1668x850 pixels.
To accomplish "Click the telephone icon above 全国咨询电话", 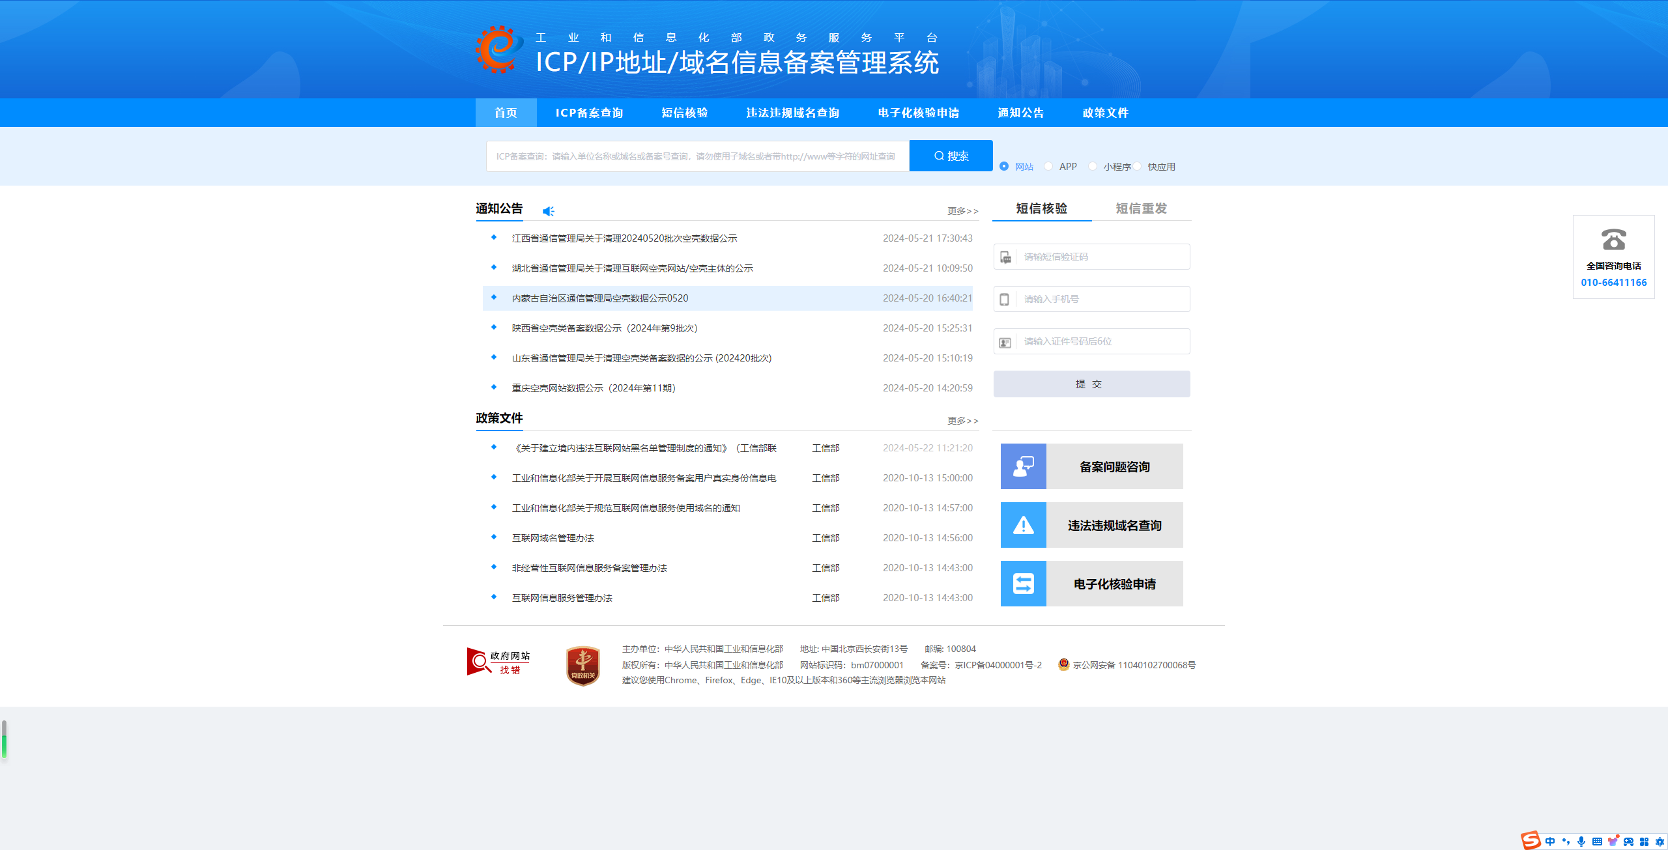I will pos(1614,240).
